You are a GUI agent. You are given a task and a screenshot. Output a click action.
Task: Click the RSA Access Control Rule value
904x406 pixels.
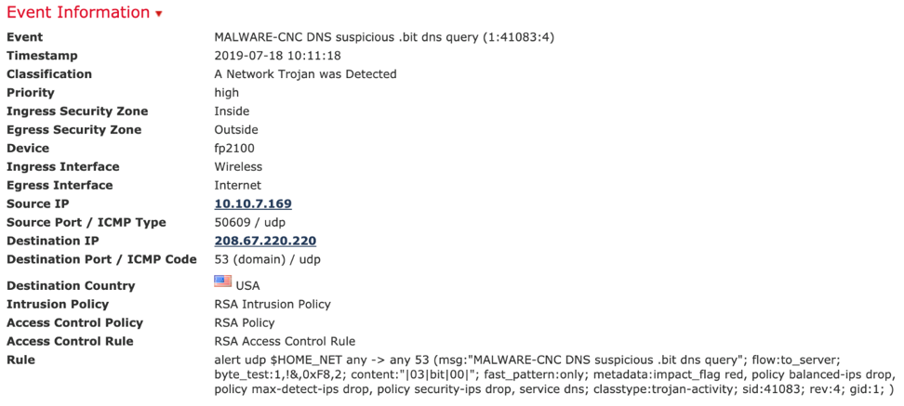pyautogui.click(x=285, y=342)
